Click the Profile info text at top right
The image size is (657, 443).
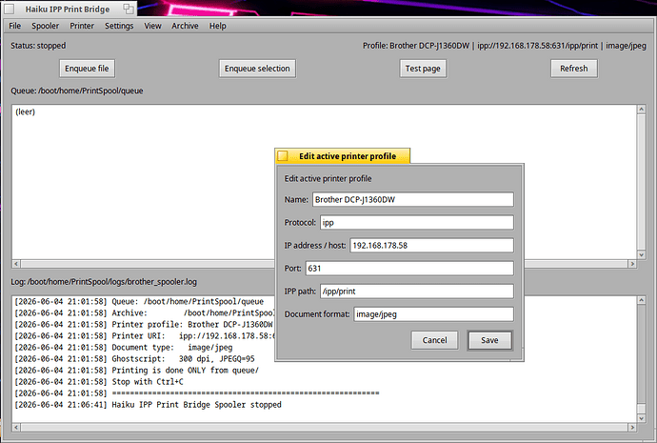click(x=505, y=46)
